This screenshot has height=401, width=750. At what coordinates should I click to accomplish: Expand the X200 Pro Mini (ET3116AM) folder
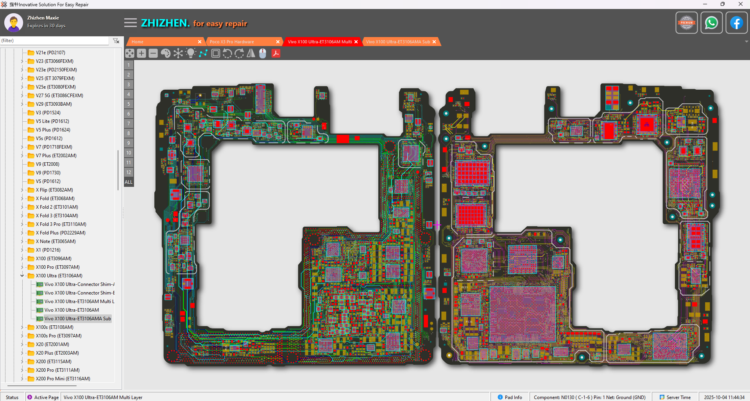(22, 379)
